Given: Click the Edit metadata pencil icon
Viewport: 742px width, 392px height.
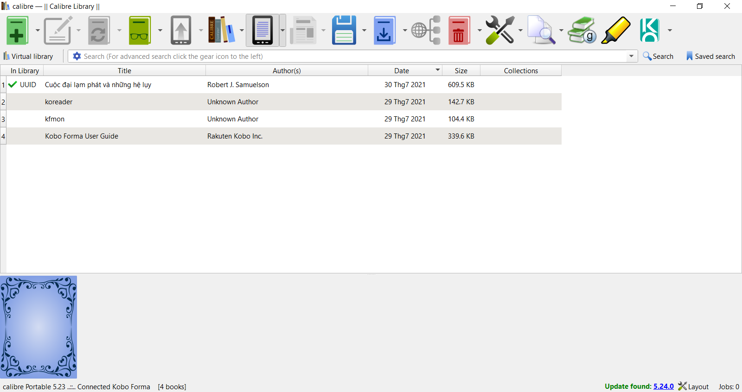Looking at the screenshot, I should click(58, 31).
